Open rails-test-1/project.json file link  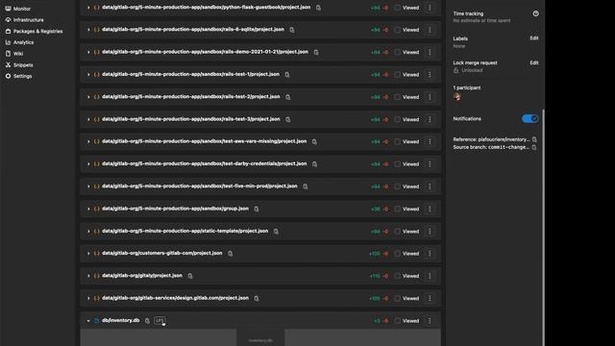(190, 74)
